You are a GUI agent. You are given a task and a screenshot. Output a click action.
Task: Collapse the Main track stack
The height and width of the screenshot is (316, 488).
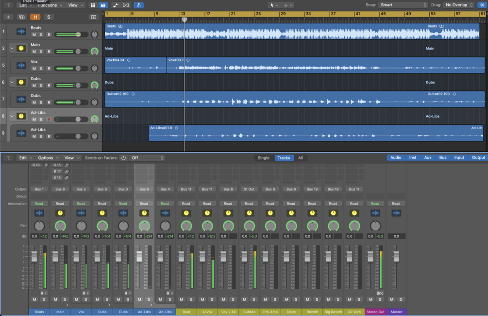pos(12,48)
